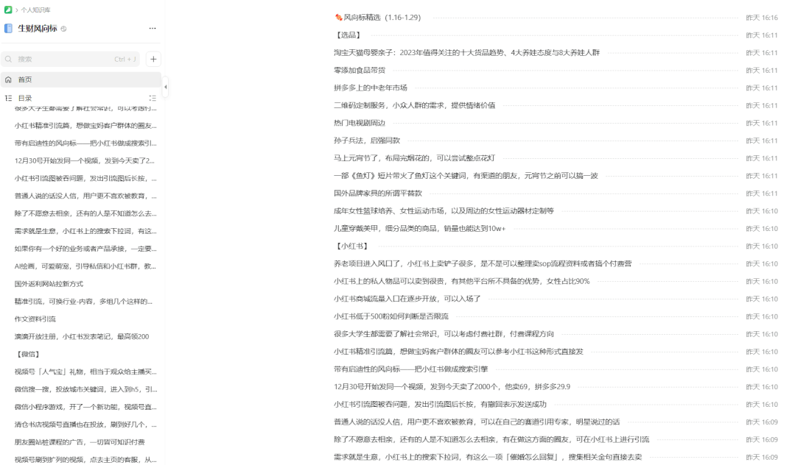The height and width of the screenshot is (465, 795).
Task: Click the 昨天 16:16 timestamp
Action: coord(762,18)
